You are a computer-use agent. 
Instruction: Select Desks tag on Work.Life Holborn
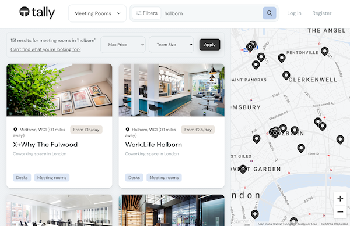(x=134, y=178)
